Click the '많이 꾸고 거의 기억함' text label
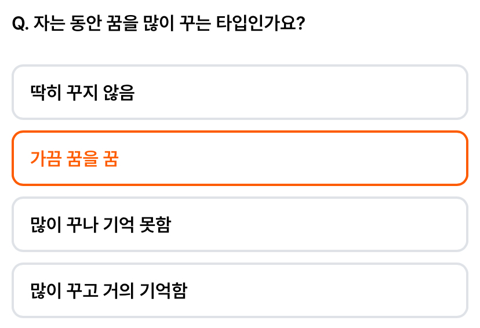Image resolution: width=480 pixels, height=328 pixels. (108, 291)
